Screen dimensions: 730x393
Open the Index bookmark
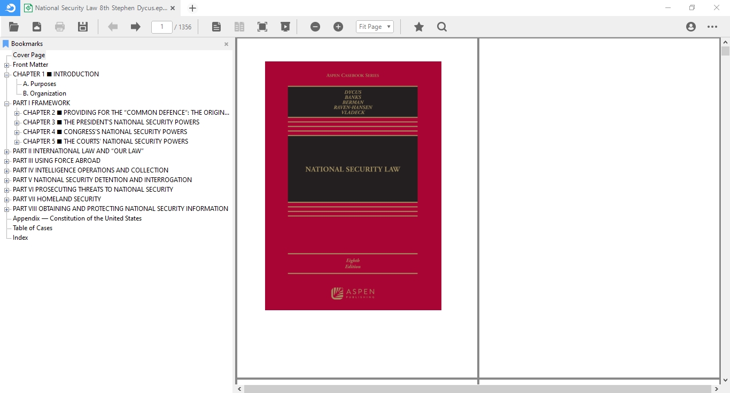coord(20,238)
